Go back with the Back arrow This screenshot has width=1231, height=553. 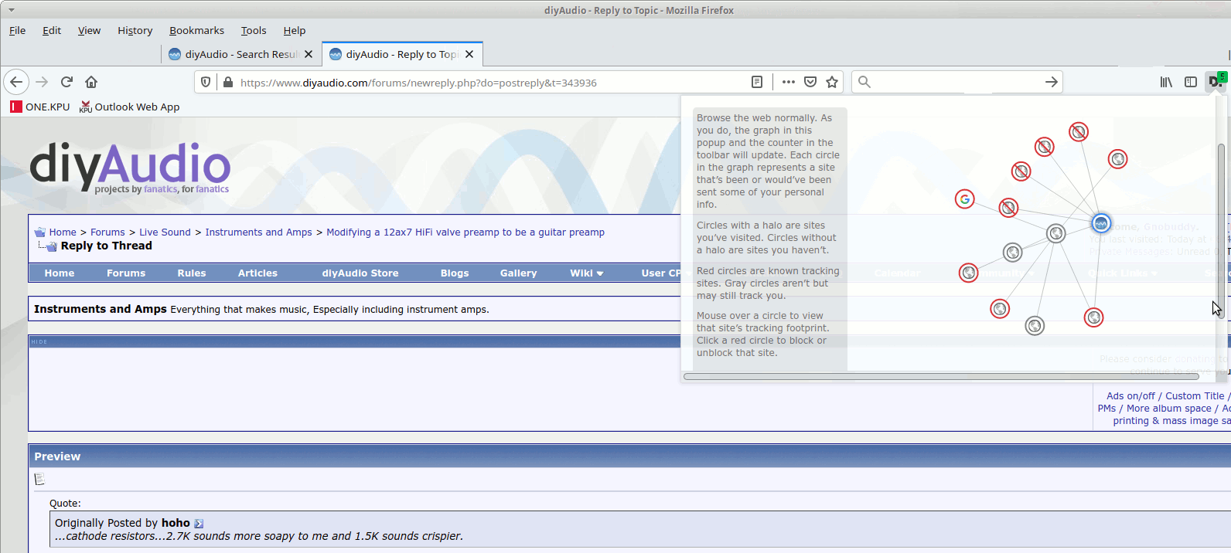(17, 82)
